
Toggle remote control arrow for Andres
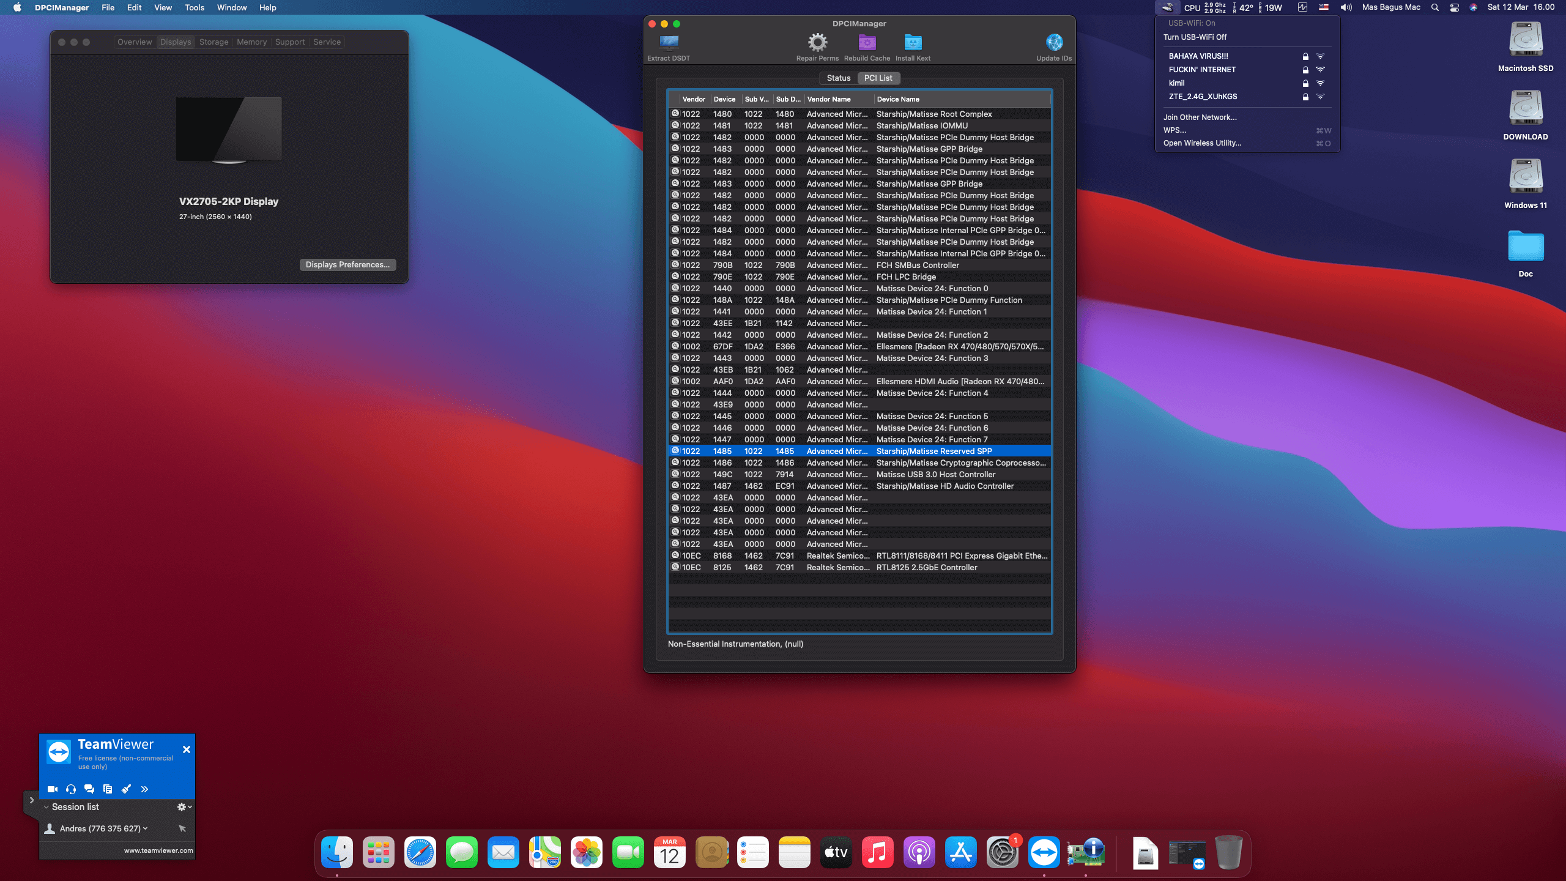[x=182, y=828]
